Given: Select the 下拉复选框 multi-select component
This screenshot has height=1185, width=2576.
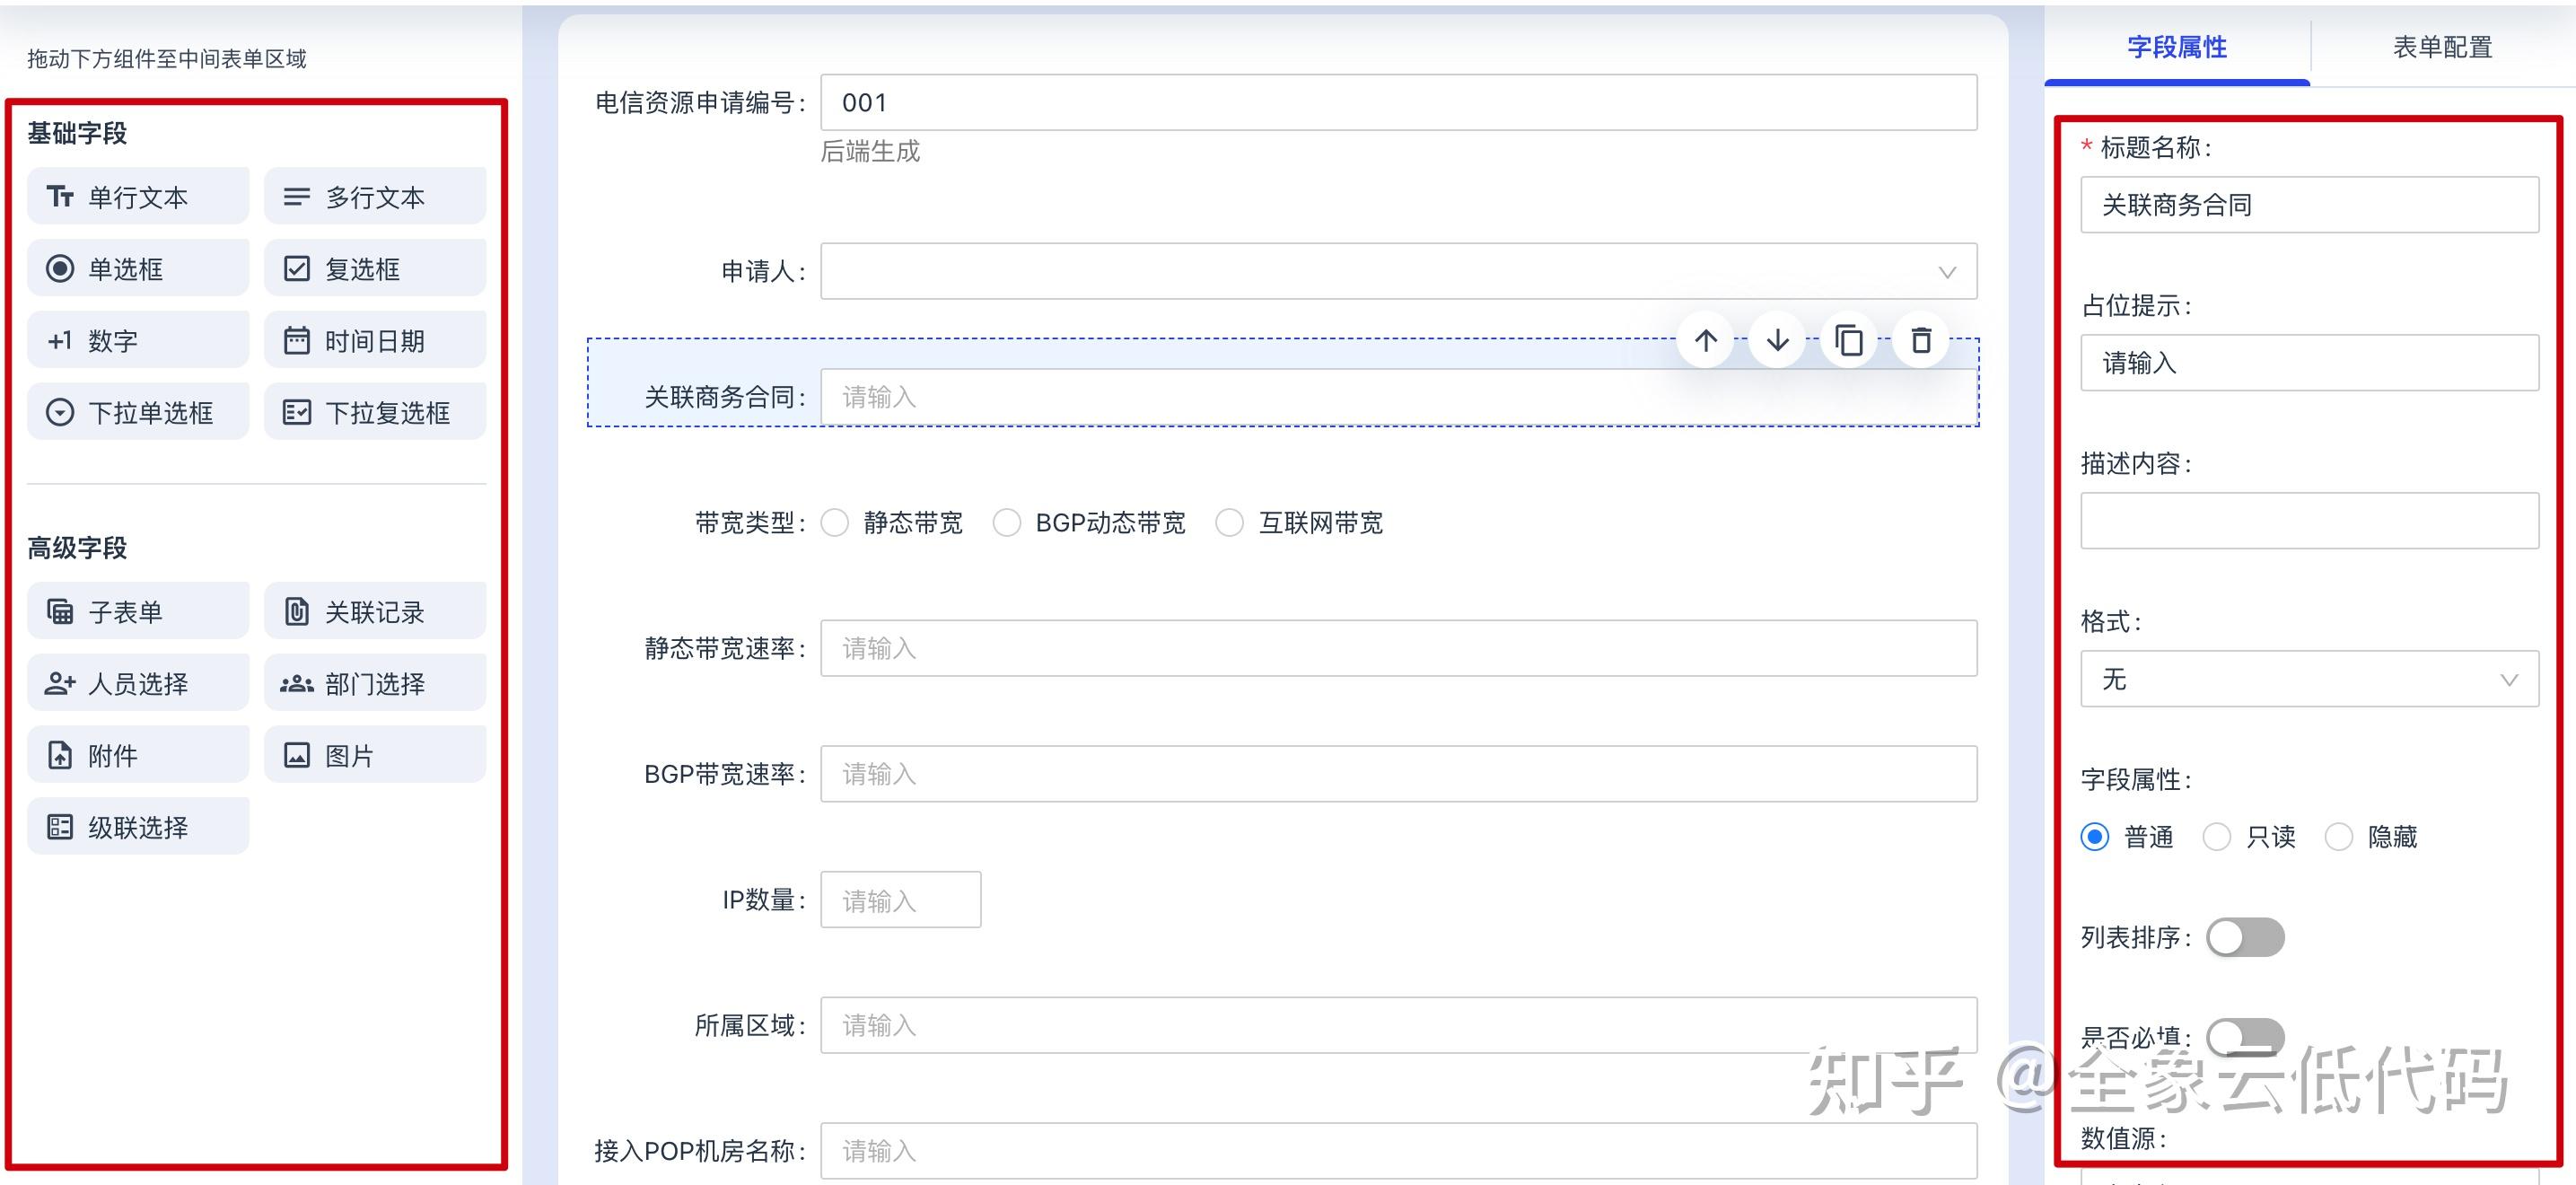Looking at the screenshot, I should (375, 412).
